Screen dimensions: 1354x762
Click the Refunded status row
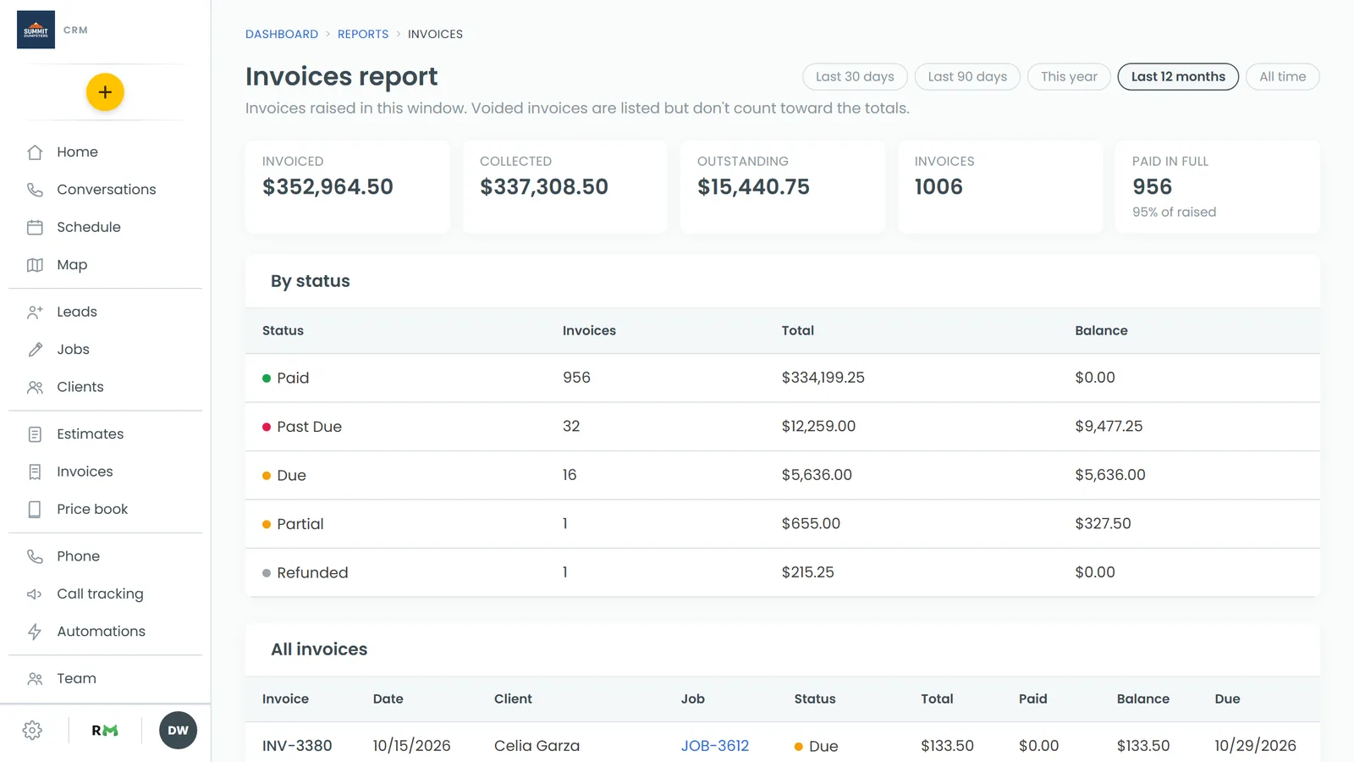[783, 572]
